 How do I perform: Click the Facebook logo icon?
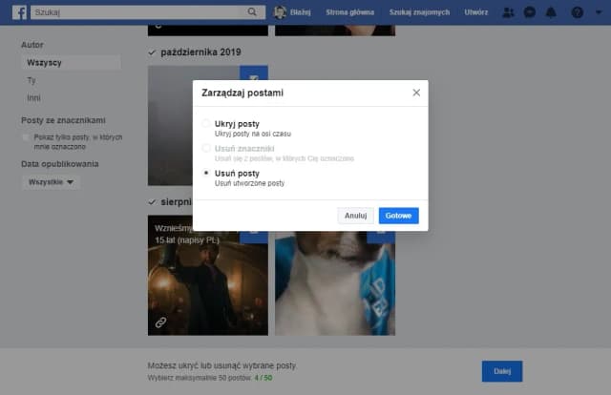[18, 12]
